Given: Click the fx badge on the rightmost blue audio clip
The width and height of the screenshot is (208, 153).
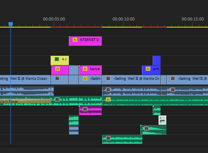Looking at the screenshot, I should coord(173,89).
